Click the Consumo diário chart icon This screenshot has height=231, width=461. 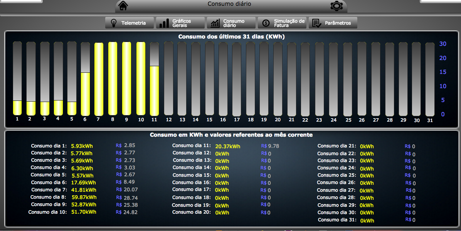215,23
